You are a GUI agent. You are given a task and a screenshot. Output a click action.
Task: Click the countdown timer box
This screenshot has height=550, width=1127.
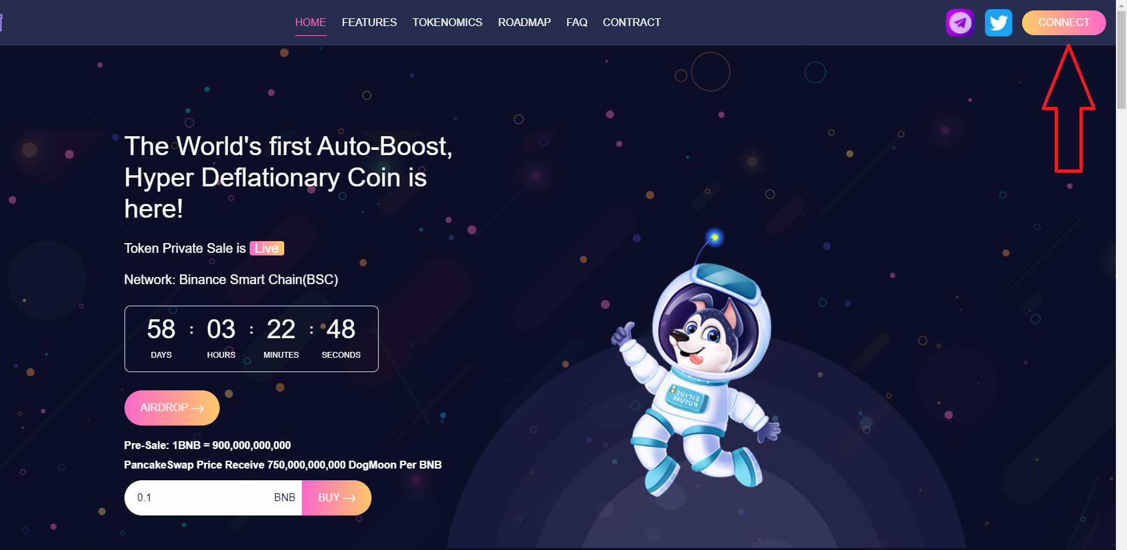click(x=251, y=339)
